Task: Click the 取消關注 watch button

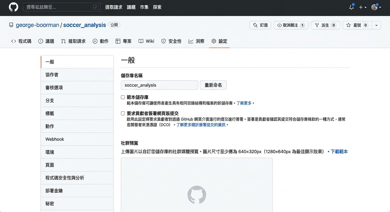Action: [291, 25]
